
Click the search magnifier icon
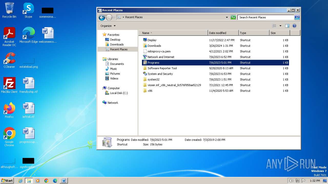pyautogui.click(x=297, y=17)
